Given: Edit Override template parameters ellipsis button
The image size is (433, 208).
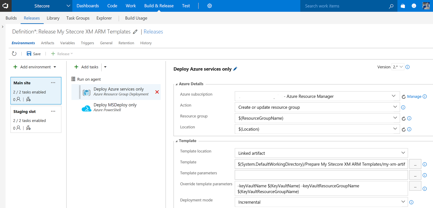Looking at the screenshot, I should coord(415,186).
